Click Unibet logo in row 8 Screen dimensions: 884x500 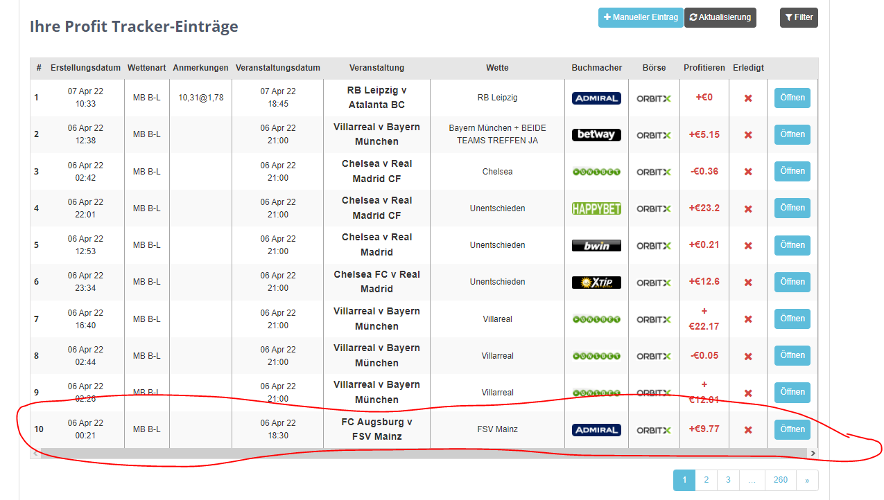click(x=596, y=356)
